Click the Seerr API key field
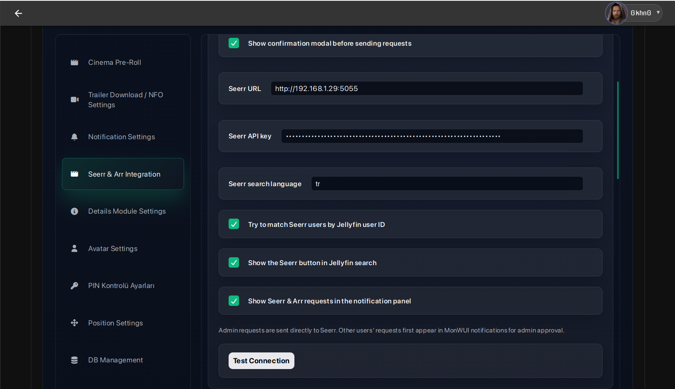 pos(432,136)
